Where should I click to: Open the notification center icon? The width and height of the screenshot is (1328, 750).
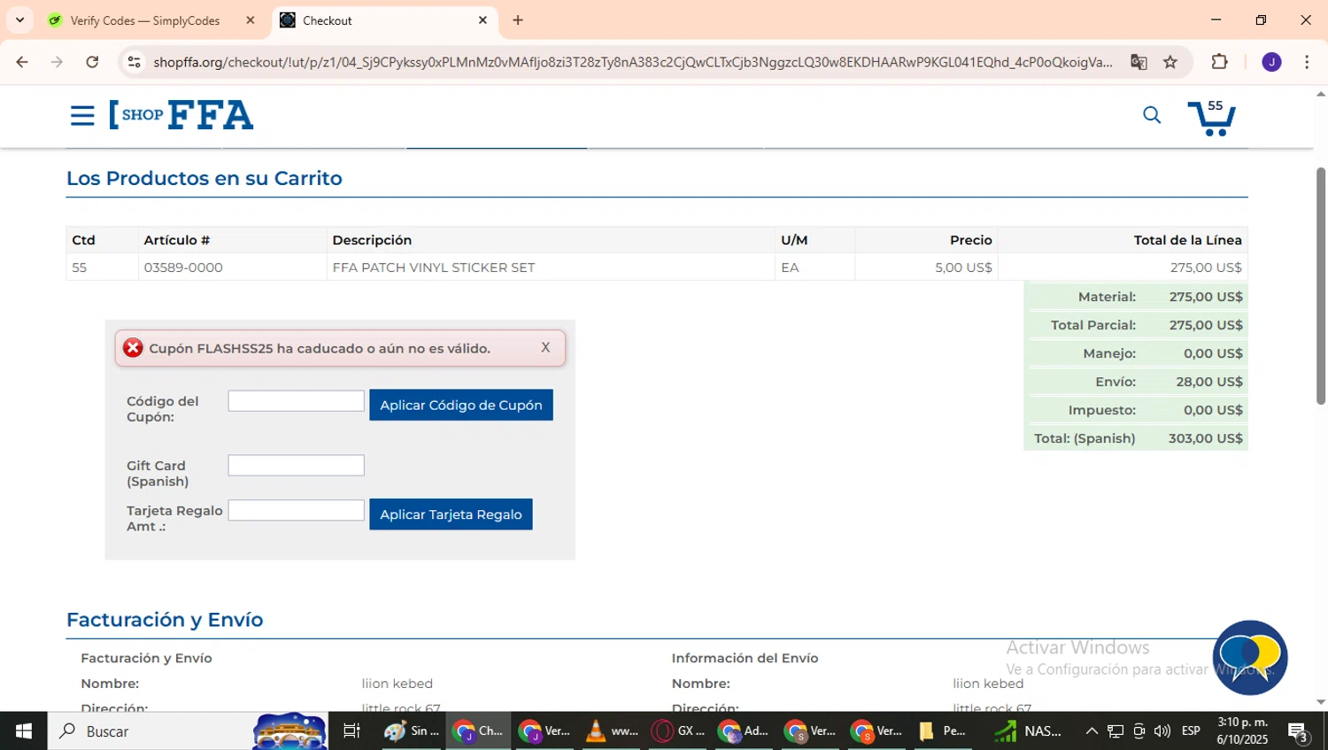pyautogui.click(x=1299, y=732)
